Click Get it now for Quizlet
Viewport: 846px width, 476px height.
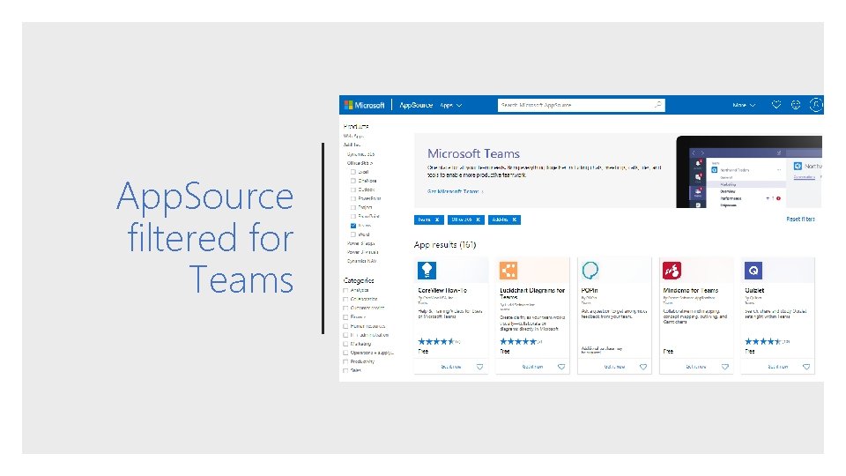click(x=778, y=367)
